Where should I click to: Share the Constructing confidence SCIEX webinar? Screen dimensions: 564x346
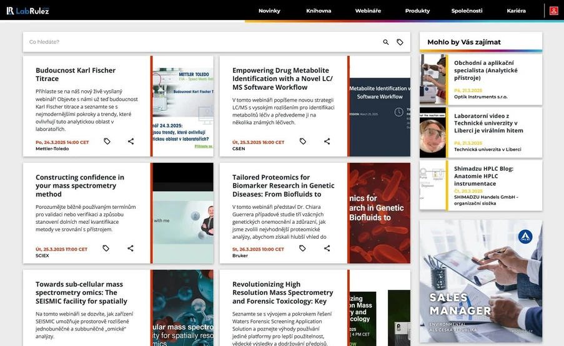[130, 248]
